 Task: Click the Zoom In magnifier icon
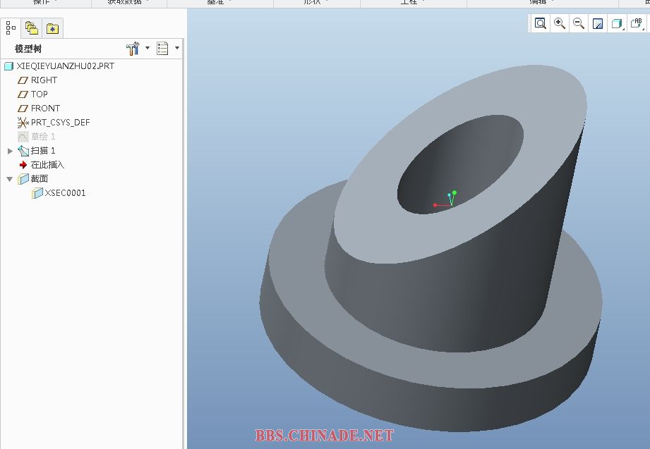(x=560, y=23)
